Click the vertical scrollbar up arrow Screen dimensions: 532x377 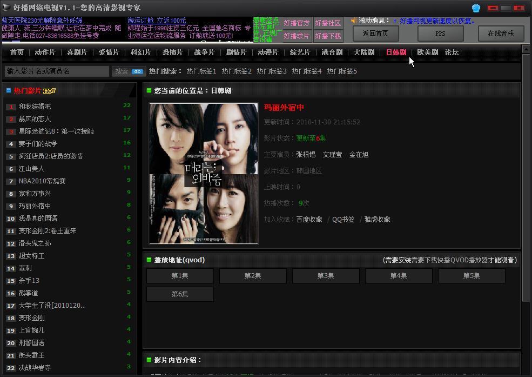pos(526,49)
